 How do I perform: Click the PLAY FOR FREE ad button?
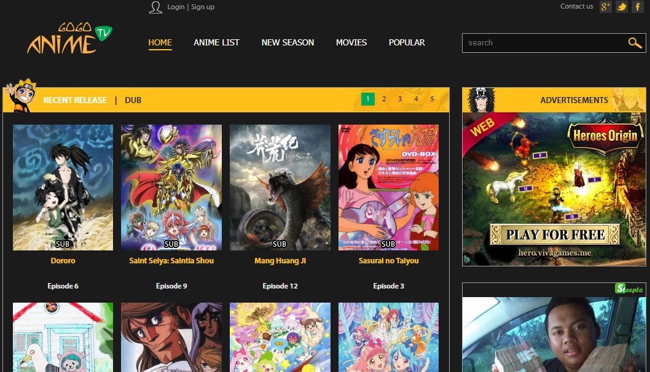[555, 235]
